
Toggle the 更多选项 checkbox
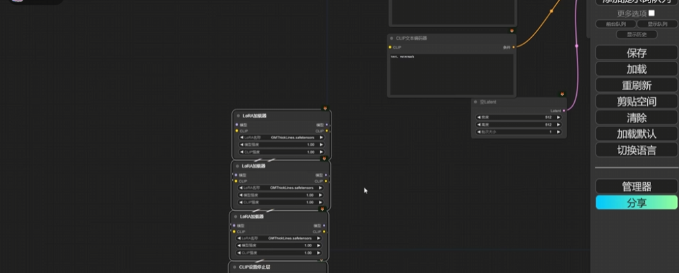pos(651,13)
